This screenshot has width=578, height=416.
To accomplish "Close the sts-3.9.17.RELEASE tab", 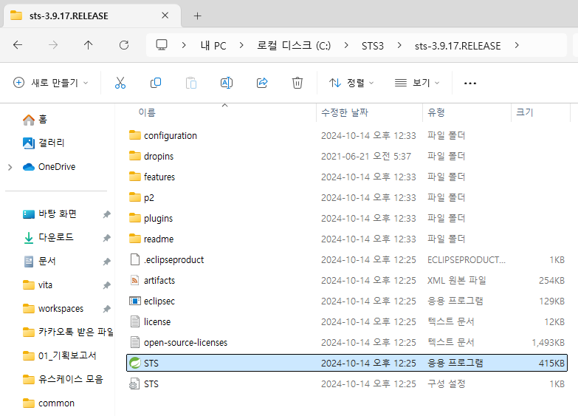I will click(165, 16).
